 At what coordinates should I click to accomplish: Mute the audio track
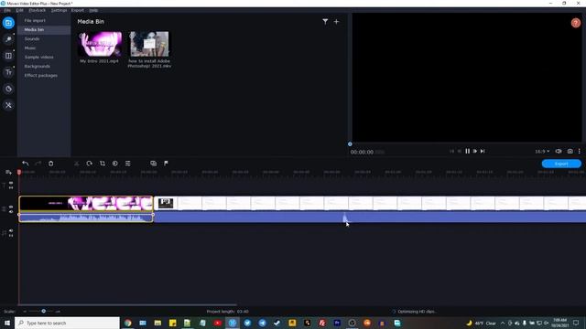click(x=11, y=230)
